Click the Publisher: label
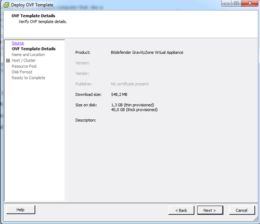 [x=84, y=84]
